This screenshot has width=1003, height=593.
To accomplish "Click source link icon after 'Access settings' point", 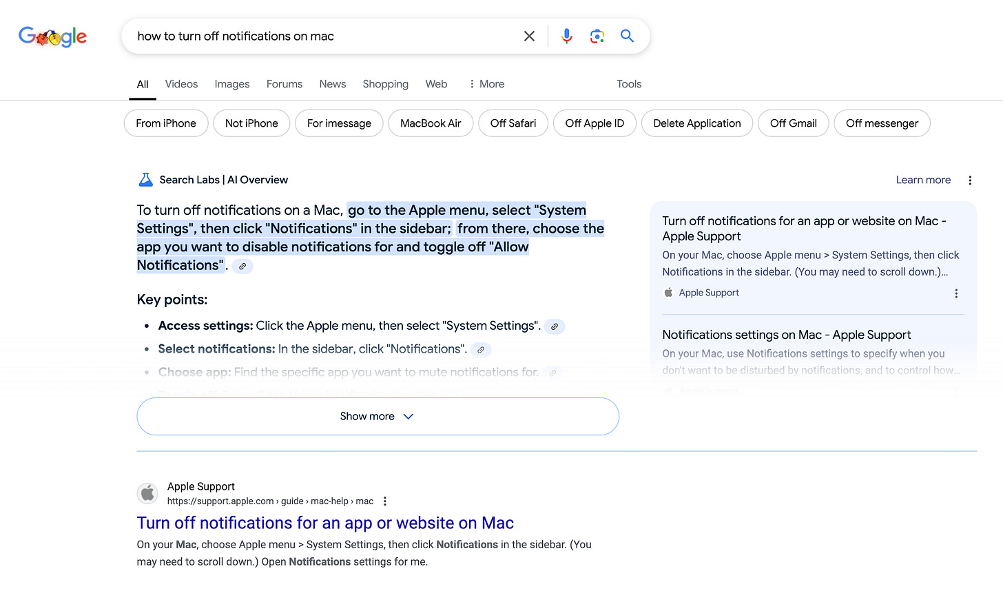I will tap(555, 326).
